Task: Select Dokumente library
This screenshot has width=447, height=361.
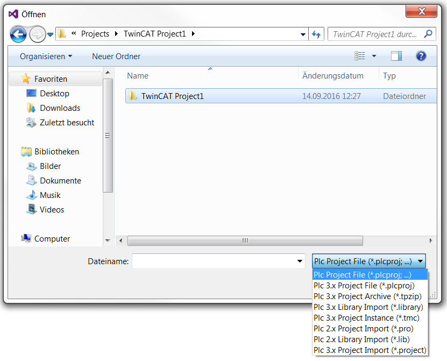Action: coord(60,181)
